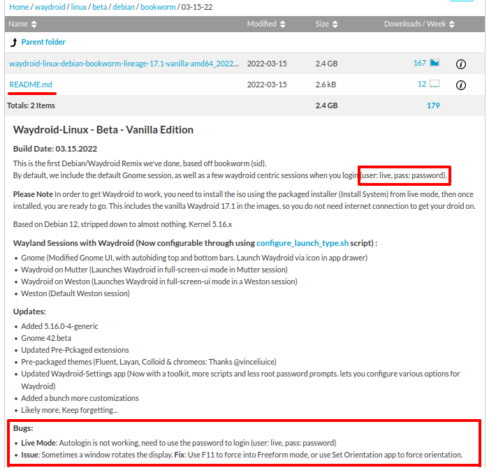Click the Size column header label
Image resolution: width=489 pixels, height=468 pixels.
point(322,24)
